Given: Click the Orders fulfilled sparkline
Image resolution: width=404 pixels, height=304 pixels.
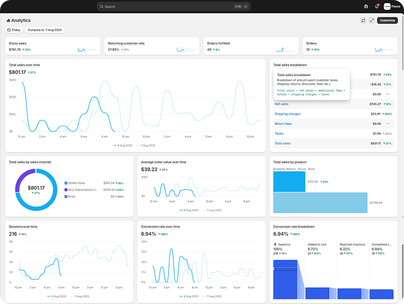Looking at the screenshot, I should (x=285, y=49).
